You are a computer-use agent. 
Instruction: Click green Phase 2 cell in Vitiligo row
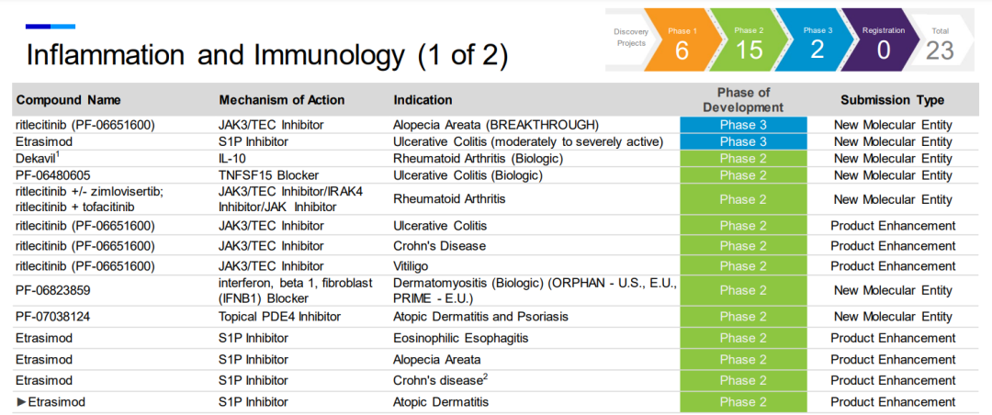(x=743, y=266)
